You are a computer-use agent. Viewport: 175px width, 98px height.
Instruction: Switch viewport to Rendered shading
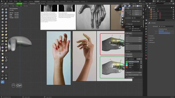[x=141, y=6]
